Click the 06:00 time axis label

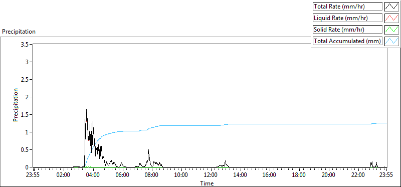pos(122,175)
